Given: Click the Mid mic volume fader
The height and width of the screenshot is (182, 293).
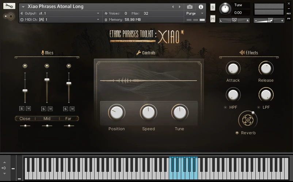Looking at the screenshot, I should tap(47, 80).
